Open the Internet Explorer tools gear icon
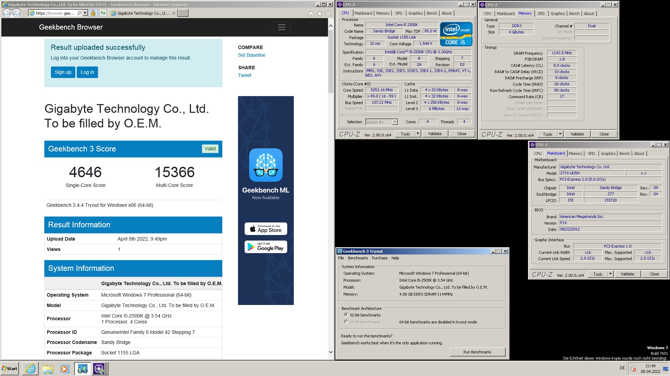The image size is (670, 376). 328,14
